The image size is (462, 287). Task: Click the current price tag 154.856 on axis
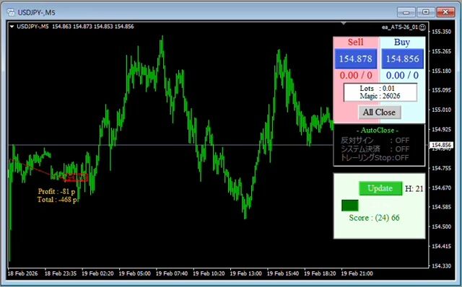pos(441,145)
